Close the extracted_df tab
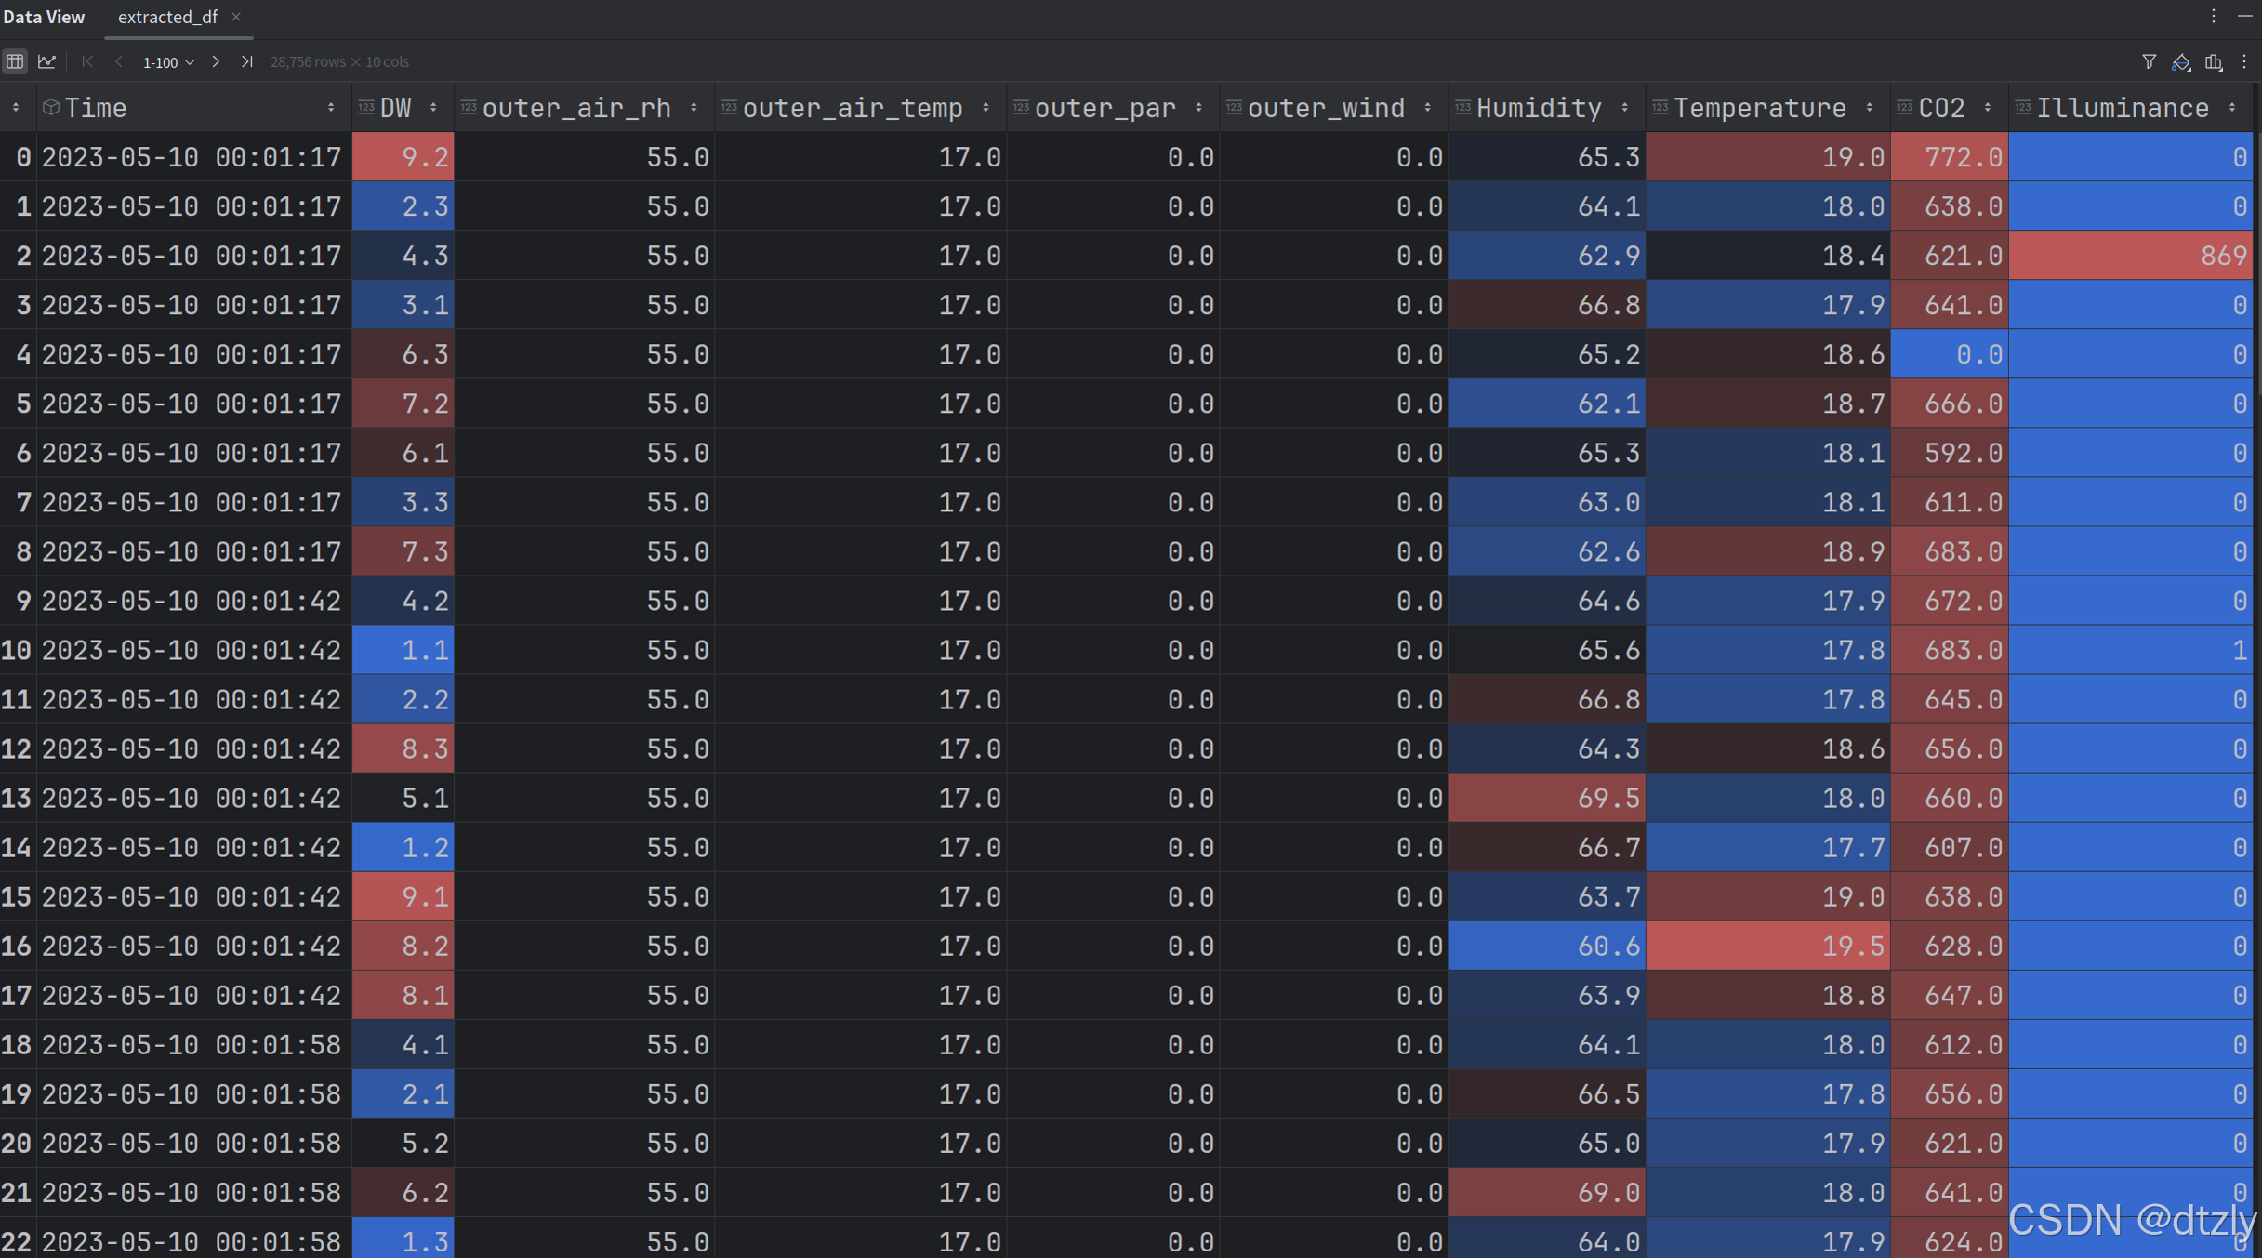Screen dimensions: 2262x1258 click(236, 17)
